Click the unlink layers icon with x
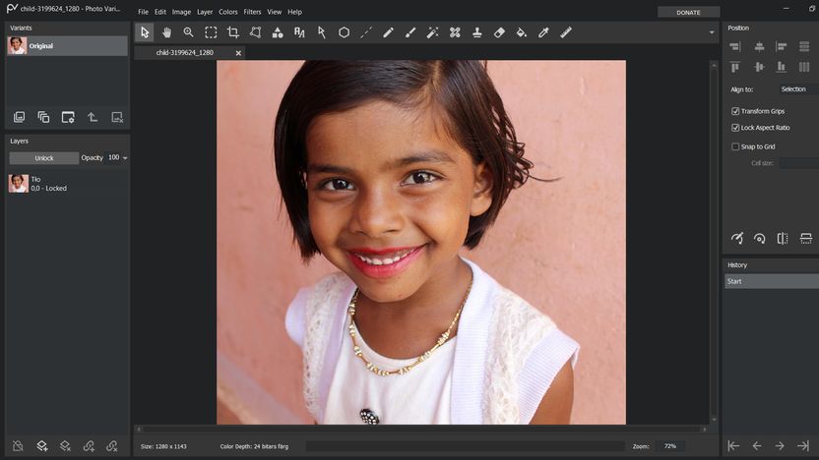This screenshot has width=819, height=460. point(112,446)
